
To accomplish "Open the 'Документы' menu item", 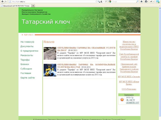I will pyautogui.click(x=27, y=46).
